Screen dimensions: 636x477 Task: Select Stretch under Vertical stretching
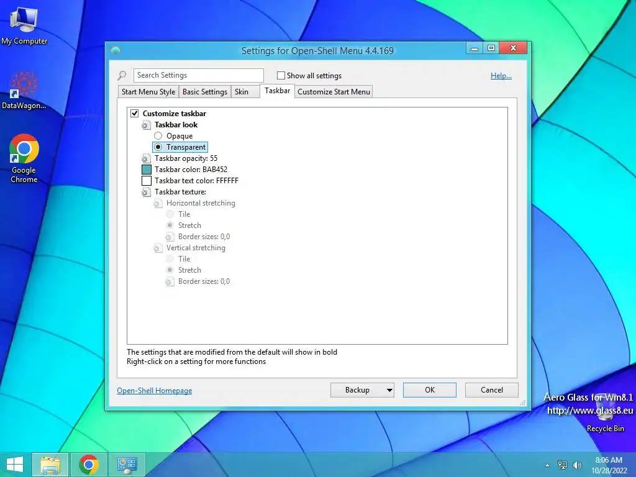pyautogui.click(x=170, y=270)
